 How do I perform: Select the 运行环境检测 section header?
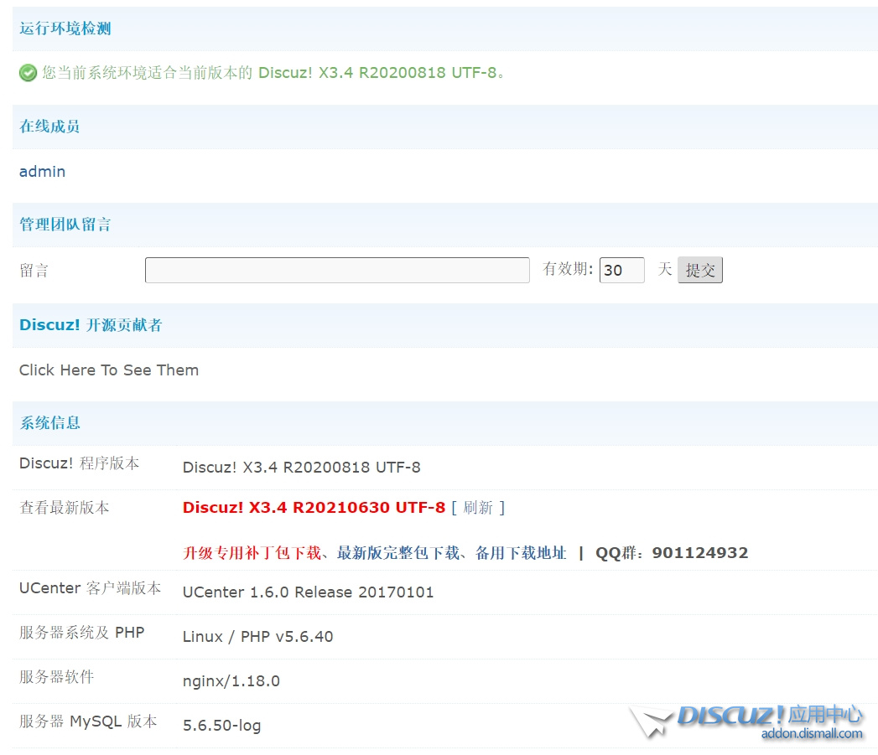[x=65, y=28]
